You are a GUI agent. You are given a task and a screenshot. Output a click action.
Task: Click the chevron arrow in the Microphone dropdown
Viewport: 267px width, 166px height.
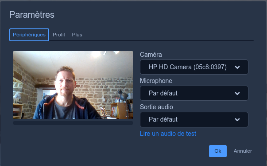[237, 93]
